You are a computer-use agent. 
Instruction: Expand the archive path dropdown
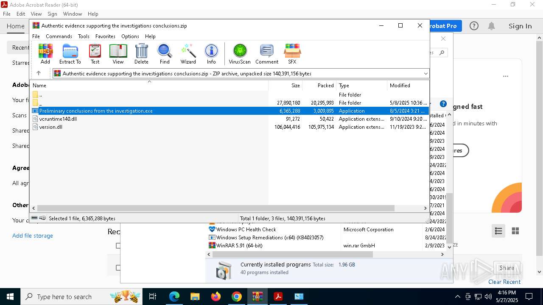[425, 73]
